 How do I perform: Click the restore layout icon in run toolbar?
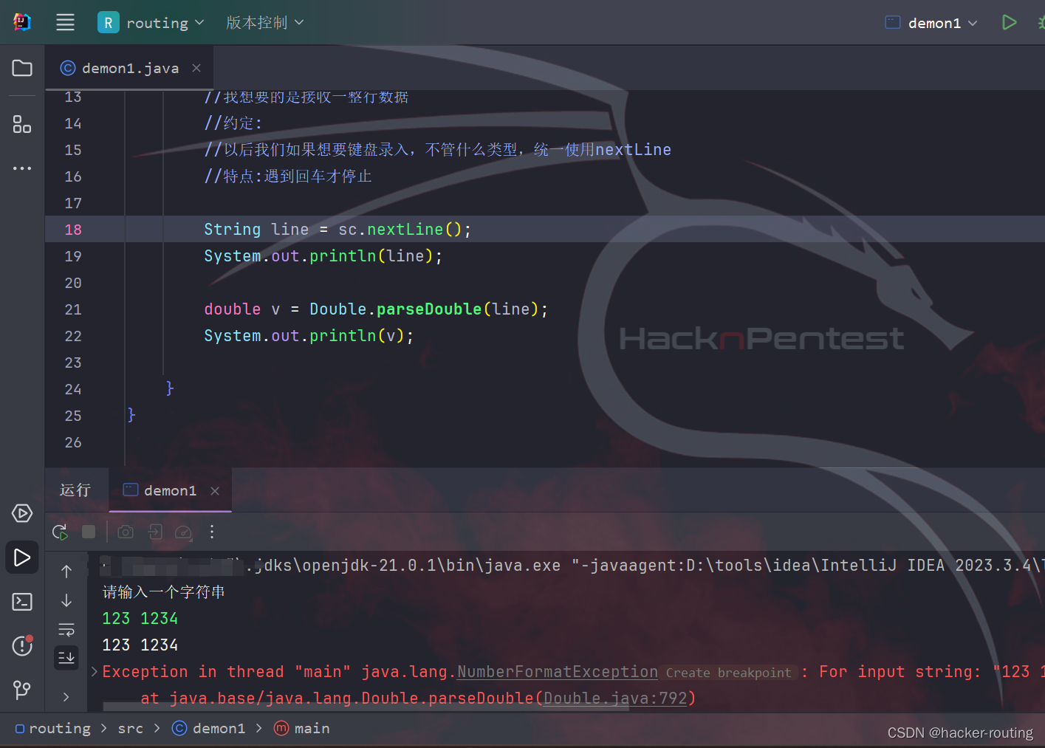pyautogui.click(x=155, y=532)
